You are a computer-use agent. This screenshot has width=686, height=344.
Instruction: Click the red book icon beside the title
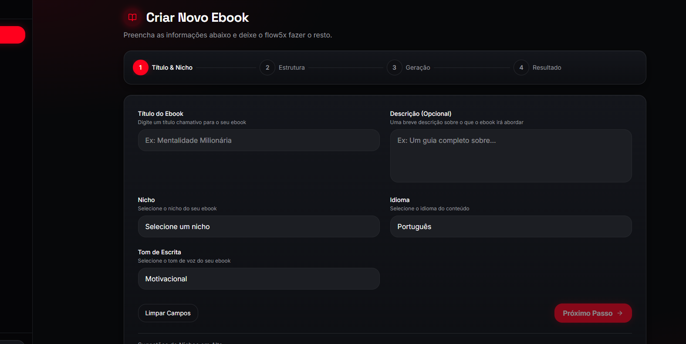click(x=132, y=17)
